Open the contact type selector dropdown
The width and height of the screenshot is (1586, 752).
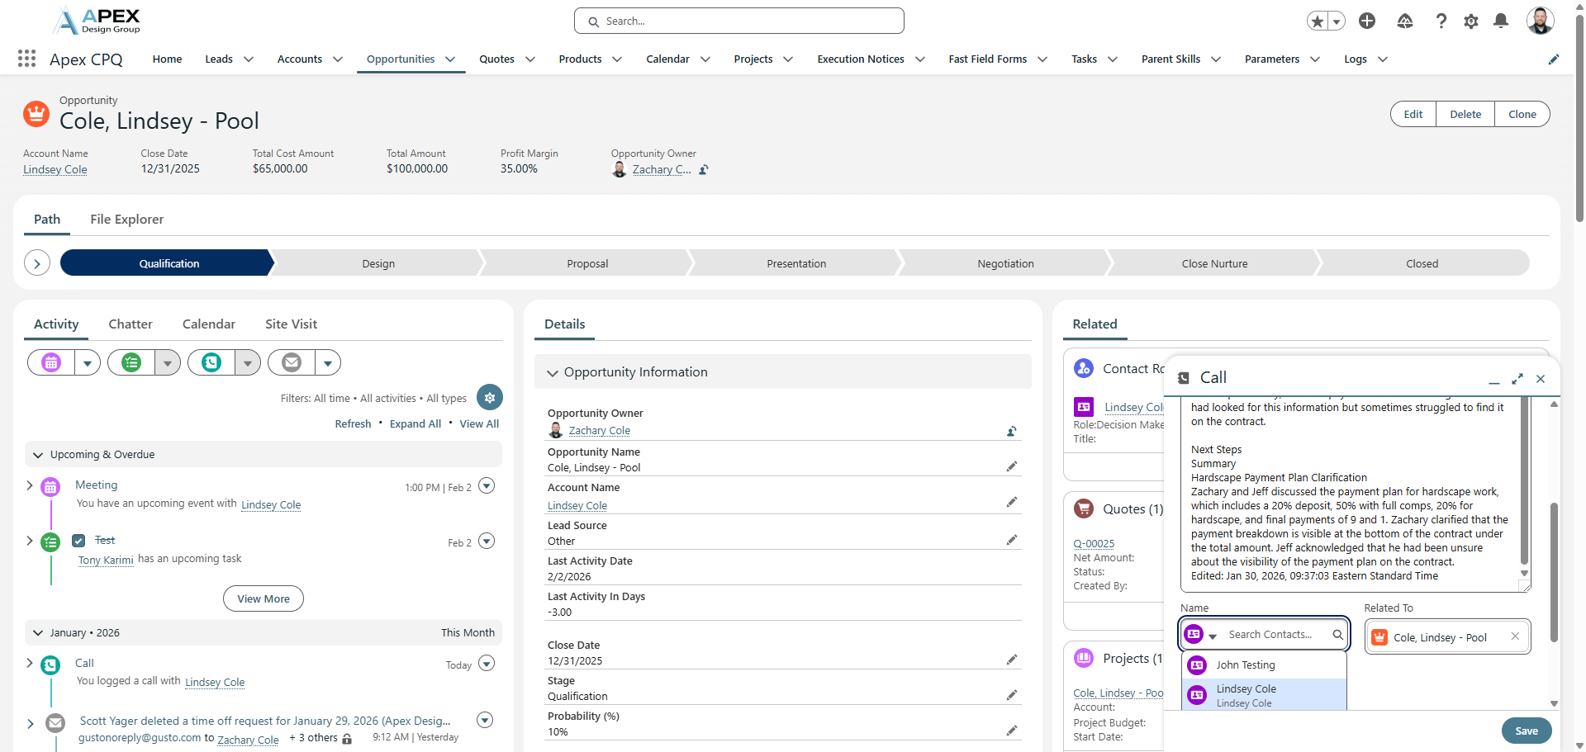tap(1212, 636)
